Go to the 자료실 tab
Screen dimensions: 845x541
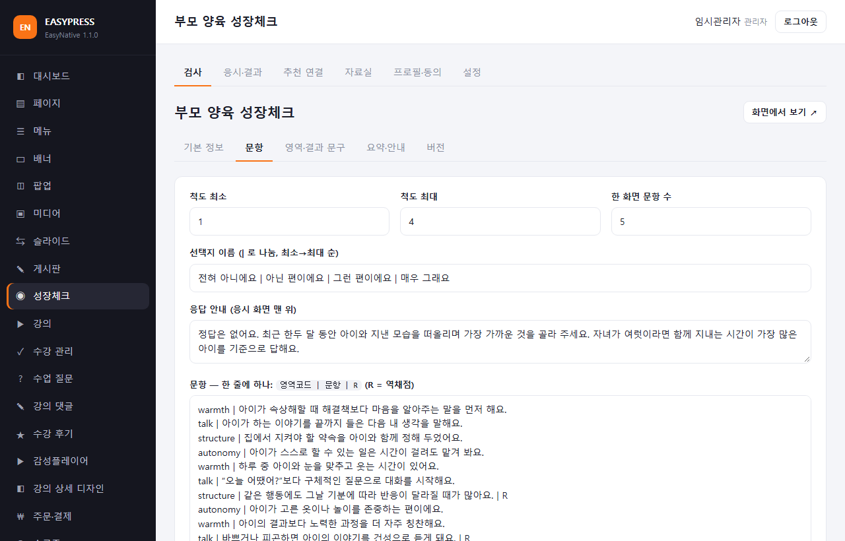click(358, 73)
